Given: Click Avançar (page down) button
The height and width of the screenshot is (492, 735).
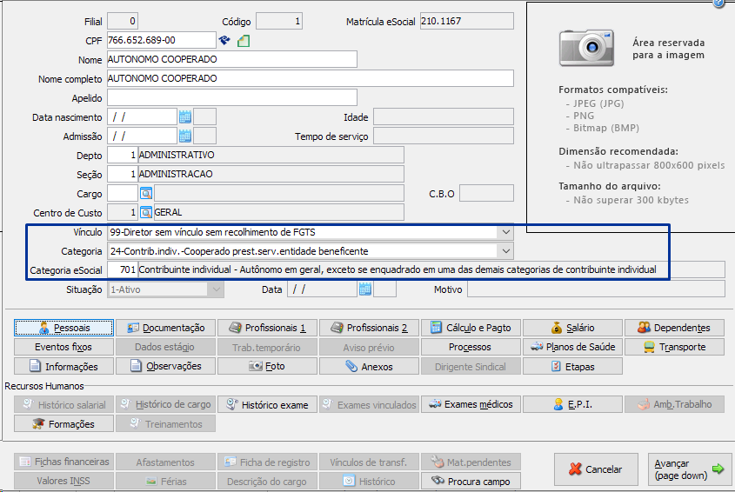Looking at the screenshot, I should click(690, 469).
